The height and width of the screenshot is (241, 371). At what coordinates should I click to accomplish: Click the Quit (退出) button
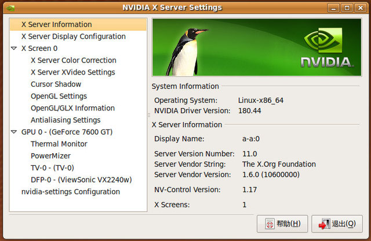pos(337,224)
